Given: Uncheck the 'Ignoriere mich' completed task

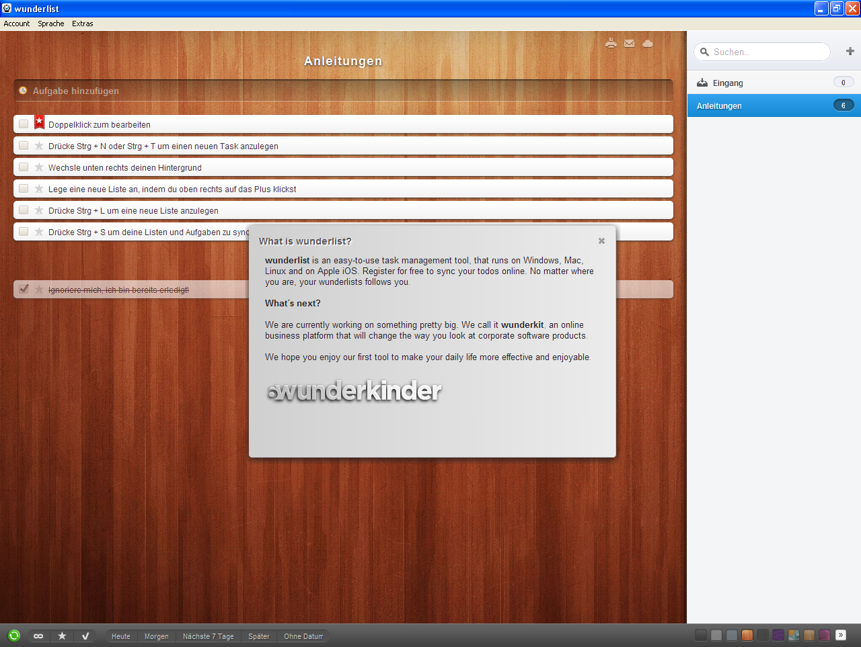Looking at the screenshot, I should point(24,288).
